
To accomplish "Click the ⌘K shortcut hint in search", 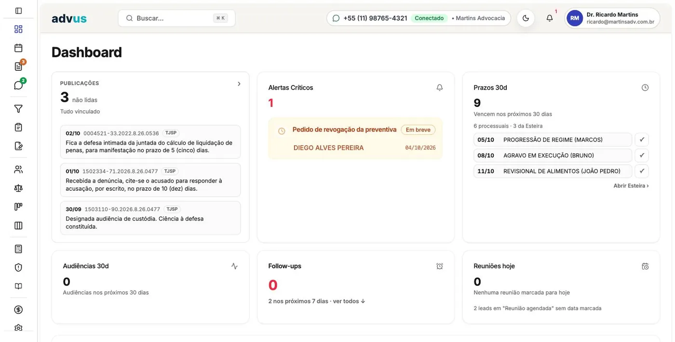I will pos(220,18).
